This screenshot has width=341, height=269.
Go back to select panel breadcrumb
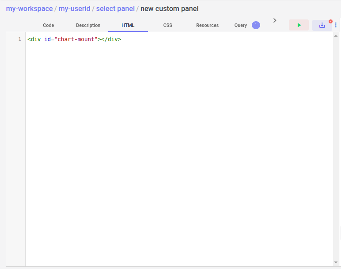pos(115,8)
